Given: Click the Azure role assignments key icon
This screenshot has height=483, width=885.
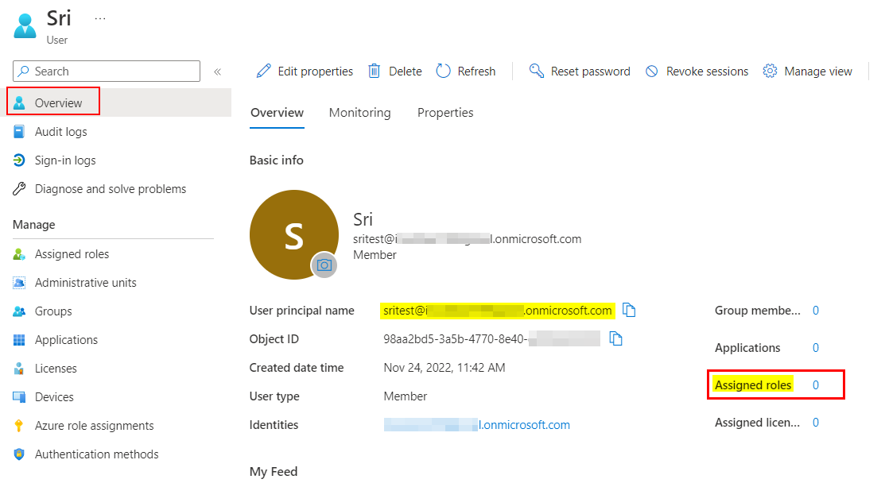Looking at the screenshot, I should click(x=19, y=426).
